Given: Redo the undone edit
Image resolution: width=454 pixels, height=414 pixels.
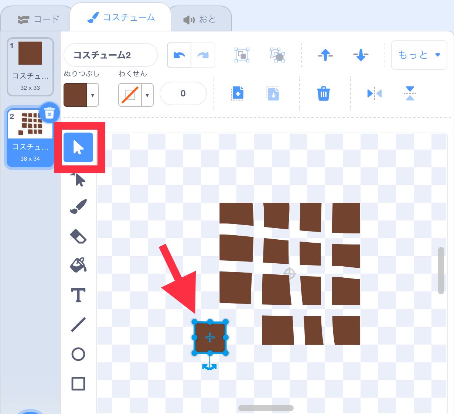Looking at the screenshot, I should click(x=203, y=55).
